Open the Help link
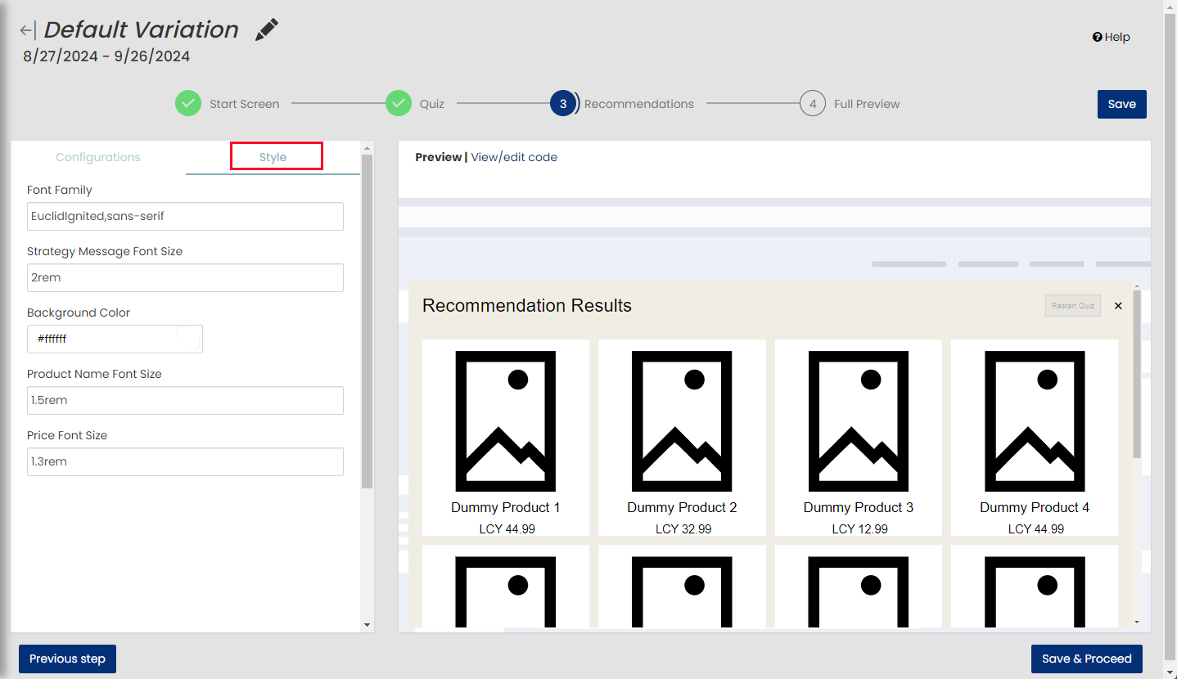The height and width of the screenshot is (679, 1177). tap(1112, 37)
